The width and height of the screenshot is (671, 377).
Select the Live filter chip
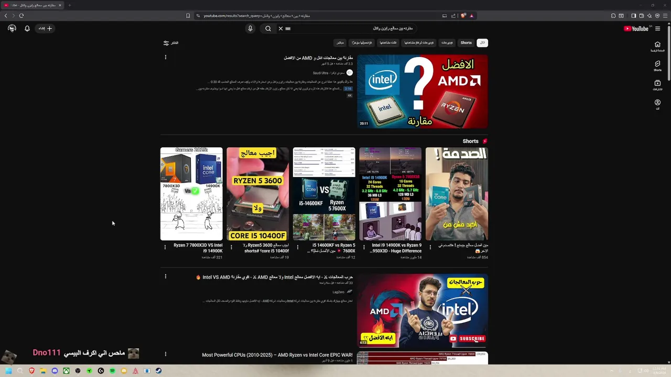pos(340,43)
